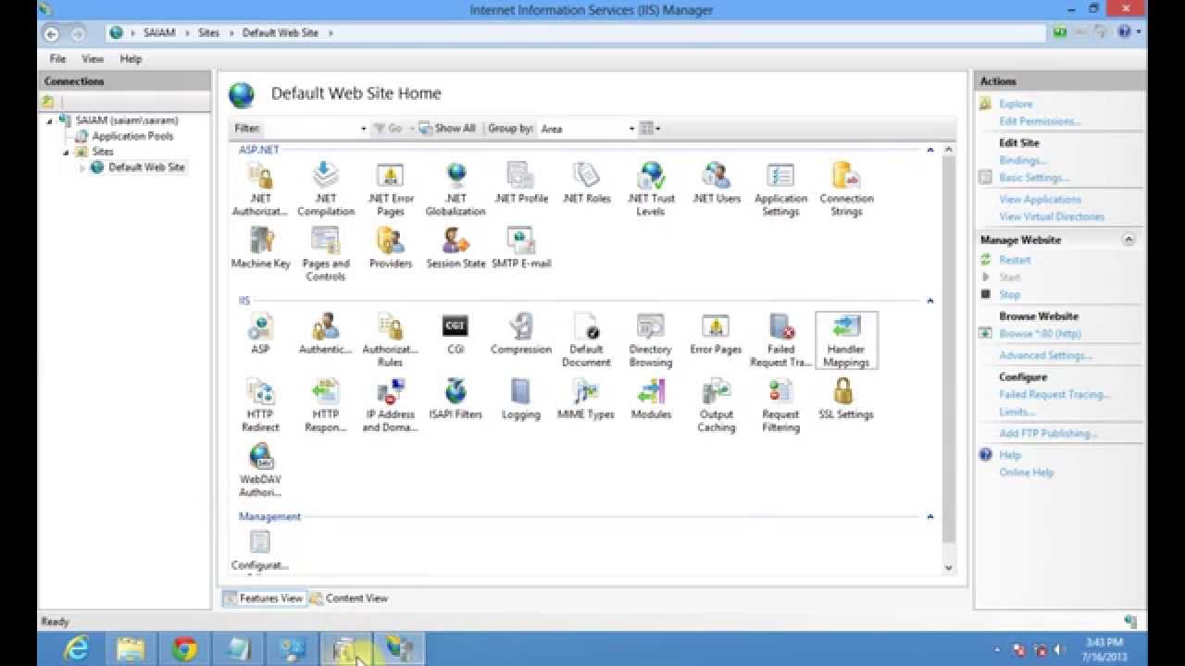Open SMTP E-mail feature
The height and width of the screenshot is (666, 1185).
521,247
